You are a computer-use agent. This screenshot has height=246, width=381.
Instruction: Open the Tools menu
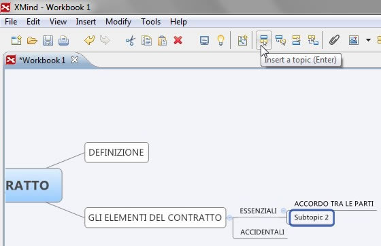click(x=150, y=22)
